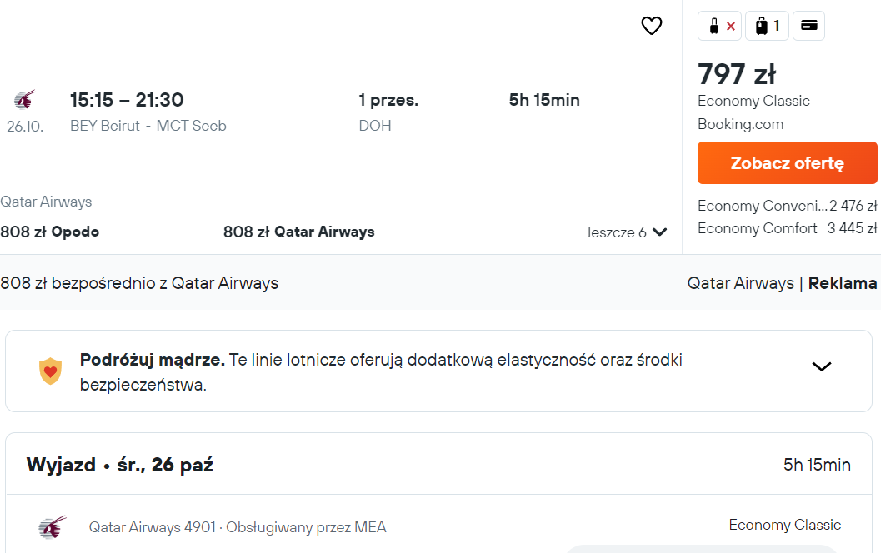Click the checked baggage count icon
The height and width of the screenshot is (553, 881).
pos(767,26)
